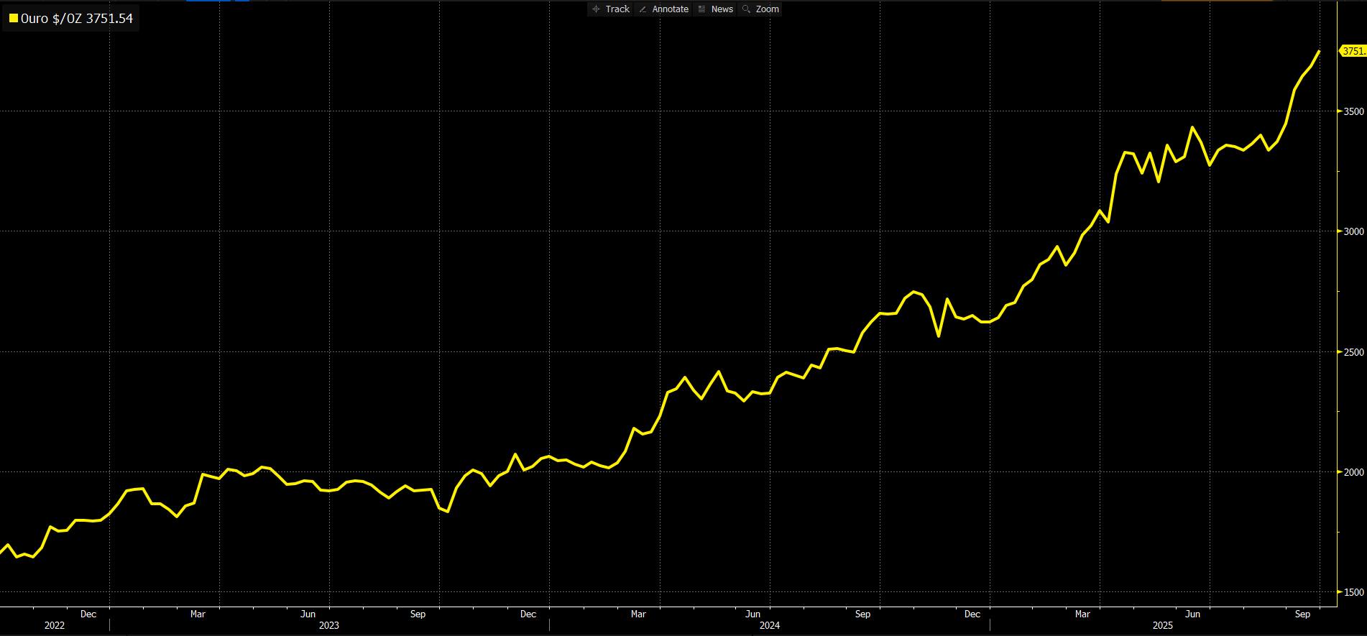The width and height of the screenshot is (1367, 636).
Task: Select the 2025 year label on time axis
Action: 1162,625
